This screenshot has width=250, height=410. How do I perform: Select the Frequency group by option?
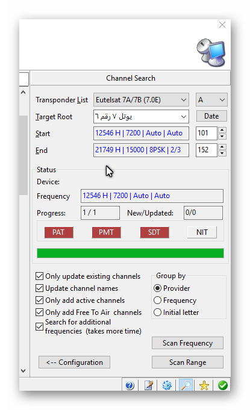click(157, 300)
